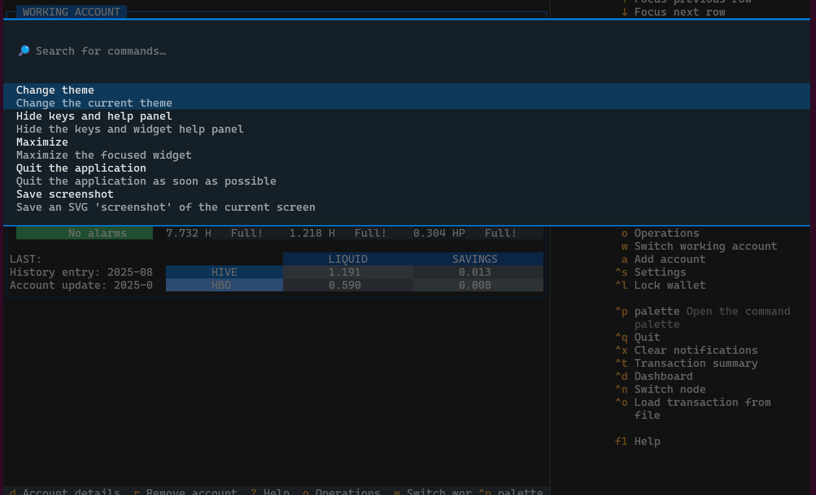
Task: Open Operations from the help panel
Action: click(666, 233)
